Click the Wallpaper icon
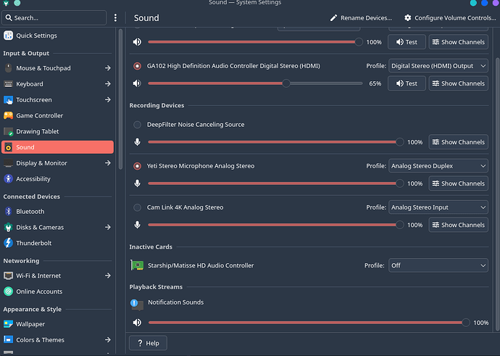This screenshot has height=356, width=500. point(8,324)
